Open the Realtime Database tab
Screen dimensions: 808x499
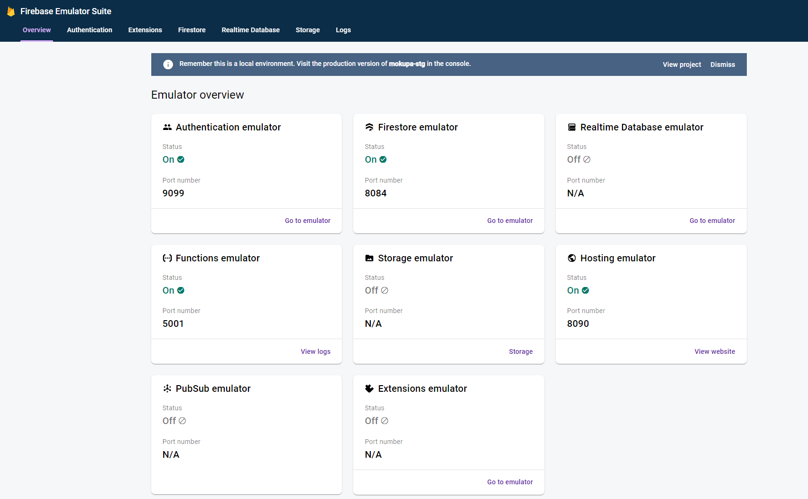(x=251, y=30)
